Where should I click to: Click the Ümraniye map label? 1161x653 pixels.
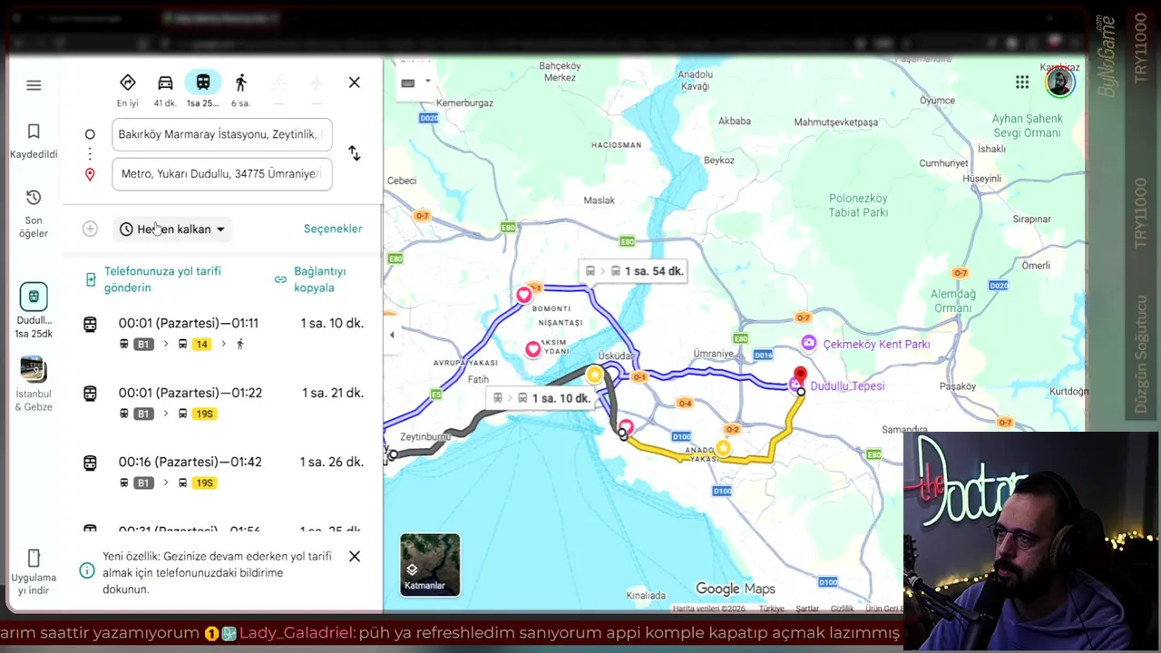point(713,354)
